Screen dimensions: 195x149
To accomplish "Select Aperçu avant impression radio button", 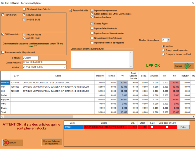I will click(164, 50).
